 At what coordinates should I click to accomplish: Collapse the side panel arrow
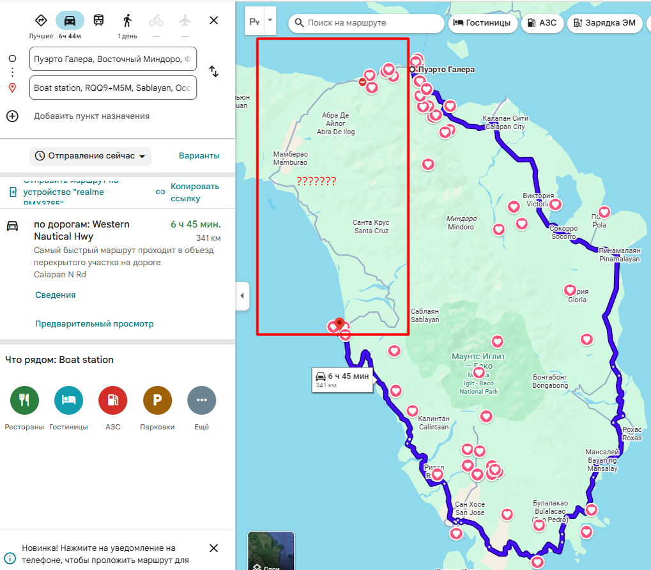click(x=242, y=296)
